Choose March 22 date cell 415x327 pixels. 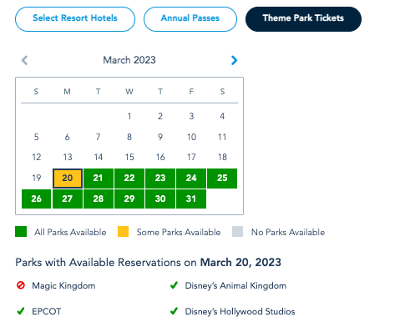[x=129, y=179]
